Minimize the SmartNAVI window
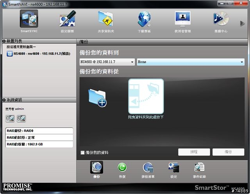This screenshot has height=194, width=250. click(x=222, y=3)
